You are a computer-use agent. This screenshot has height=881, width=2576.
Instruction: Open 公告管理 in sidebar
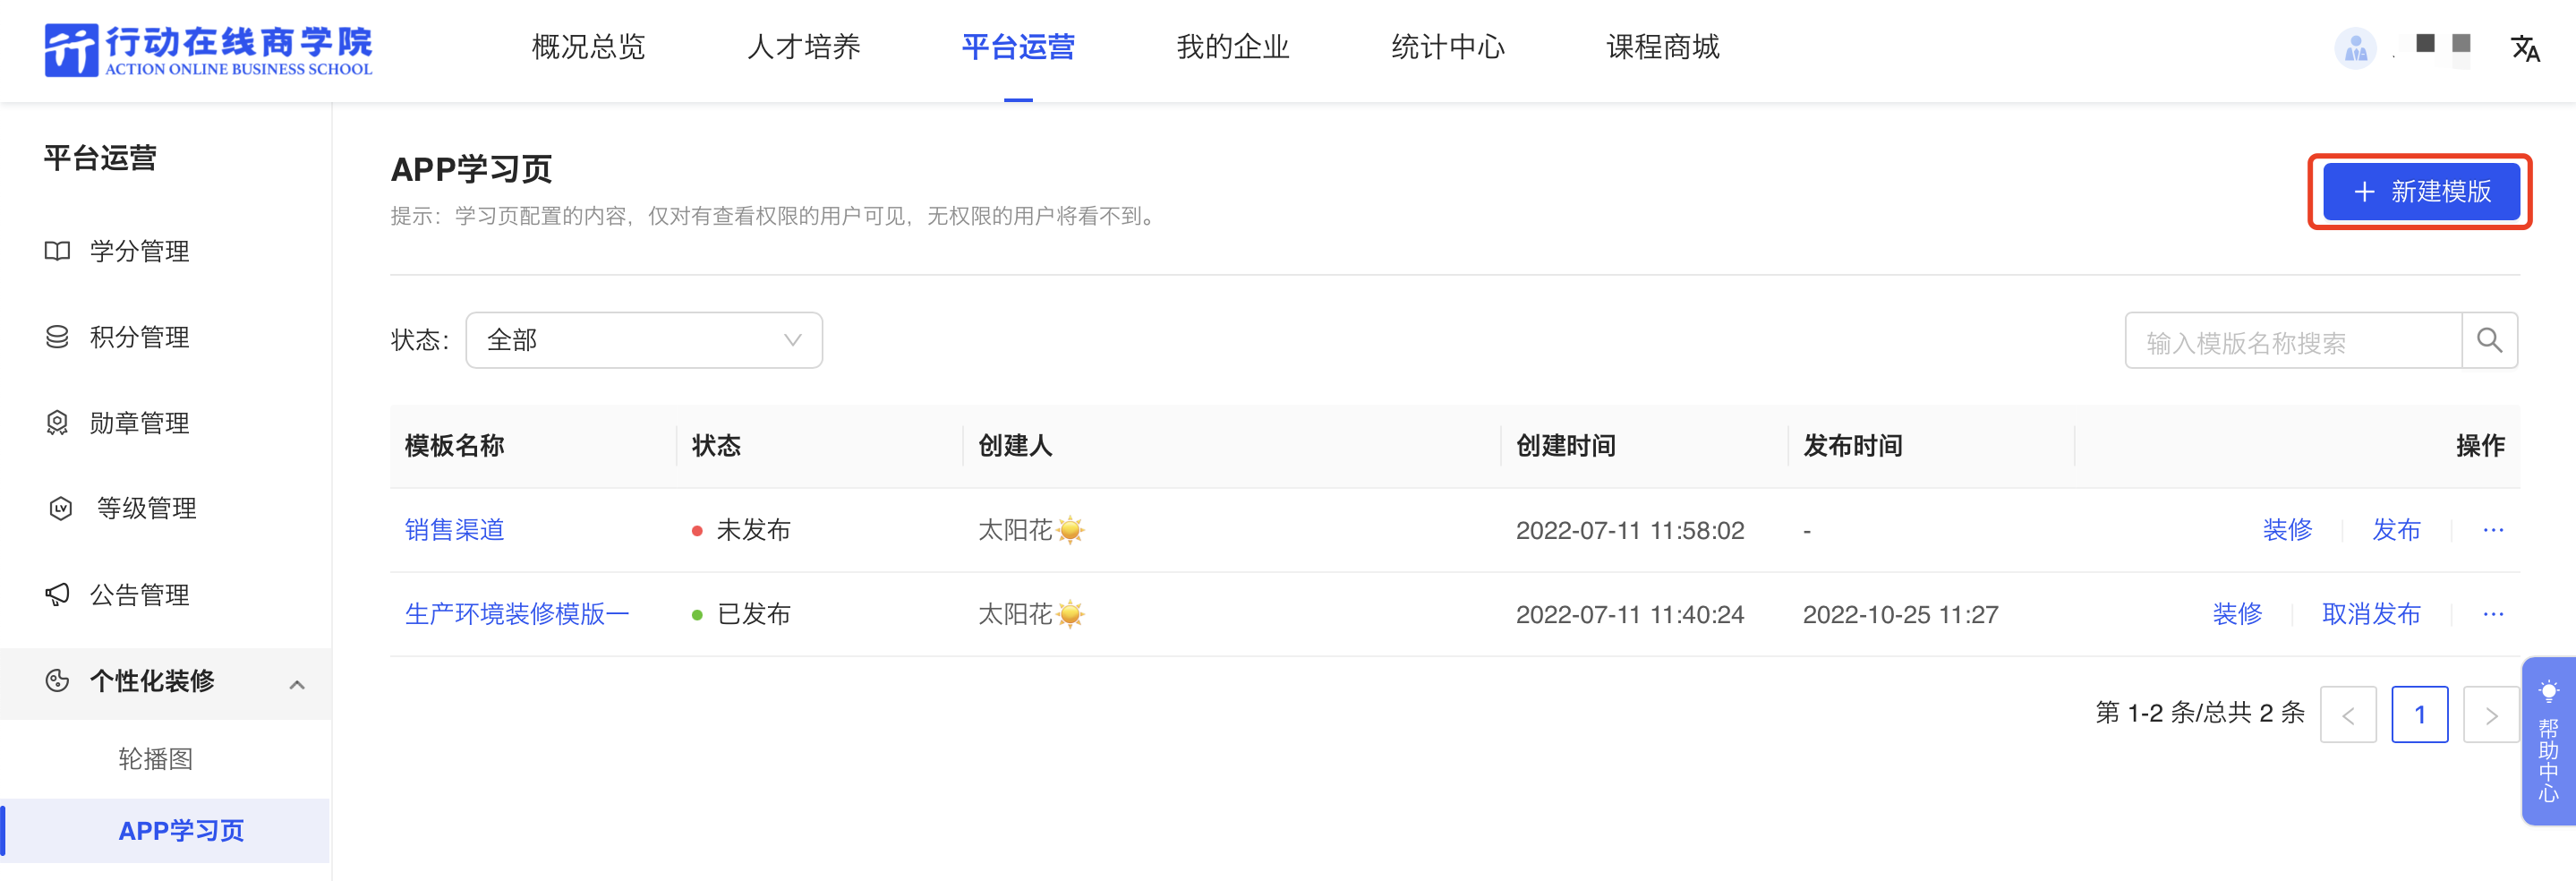(139, 595)
